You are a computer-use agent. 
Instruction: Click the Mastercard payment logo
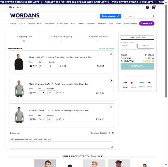[133, 83]
